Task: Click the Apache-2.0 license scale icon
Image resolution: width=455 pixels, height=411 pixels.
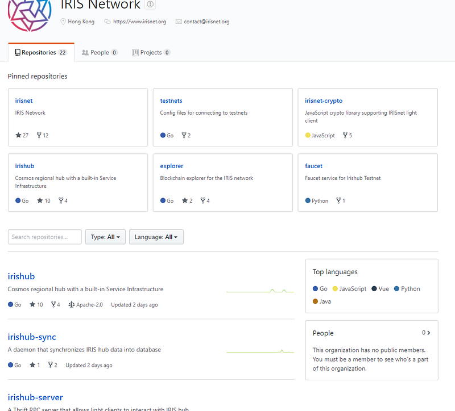Action: 71,305
